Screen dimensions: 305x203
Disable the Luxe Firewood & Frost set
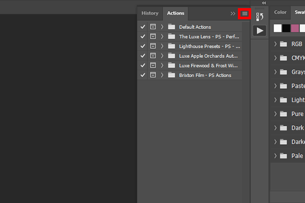click(x=143, y=65)
